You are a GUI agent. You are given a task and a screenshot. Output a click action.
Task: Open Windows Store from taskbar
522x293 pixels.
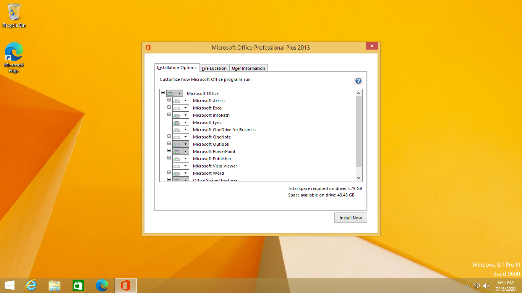pyautogui.click(x=78, y=285)
